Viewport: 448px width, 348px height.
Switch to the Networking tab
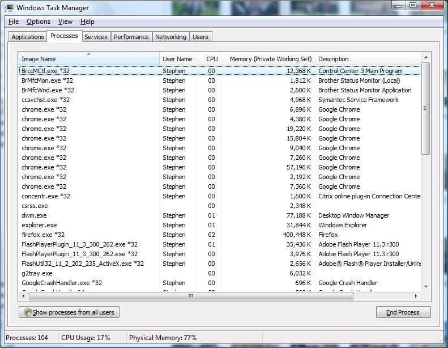(x=170, y=37)
